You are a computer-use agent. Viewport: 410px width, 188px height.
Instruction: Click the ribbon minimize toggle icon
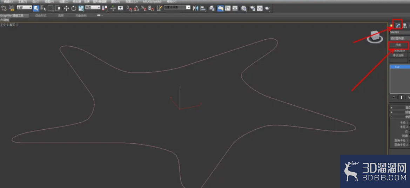(99, 15)
